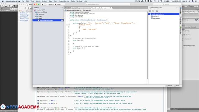The image size is (199, 112).
Task: Open the Window menu
Action: (x=79, y=1)
